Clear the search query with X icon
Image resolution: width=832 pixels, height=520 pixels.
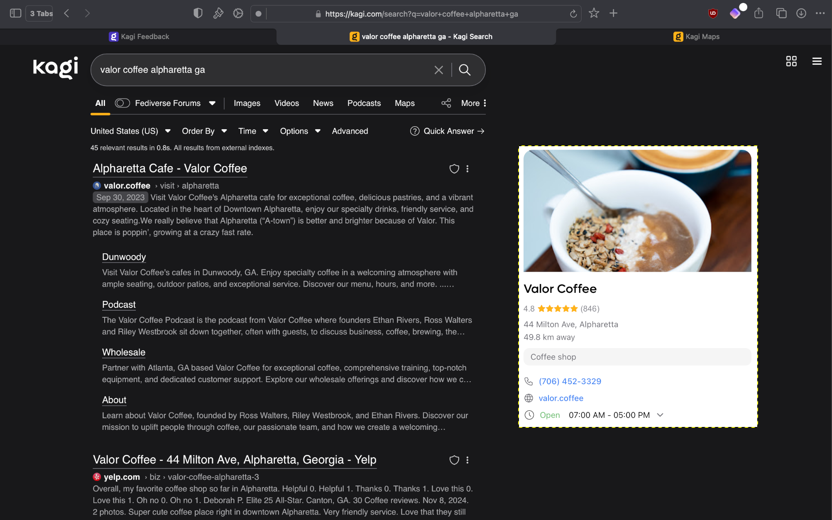pos(438,70)
